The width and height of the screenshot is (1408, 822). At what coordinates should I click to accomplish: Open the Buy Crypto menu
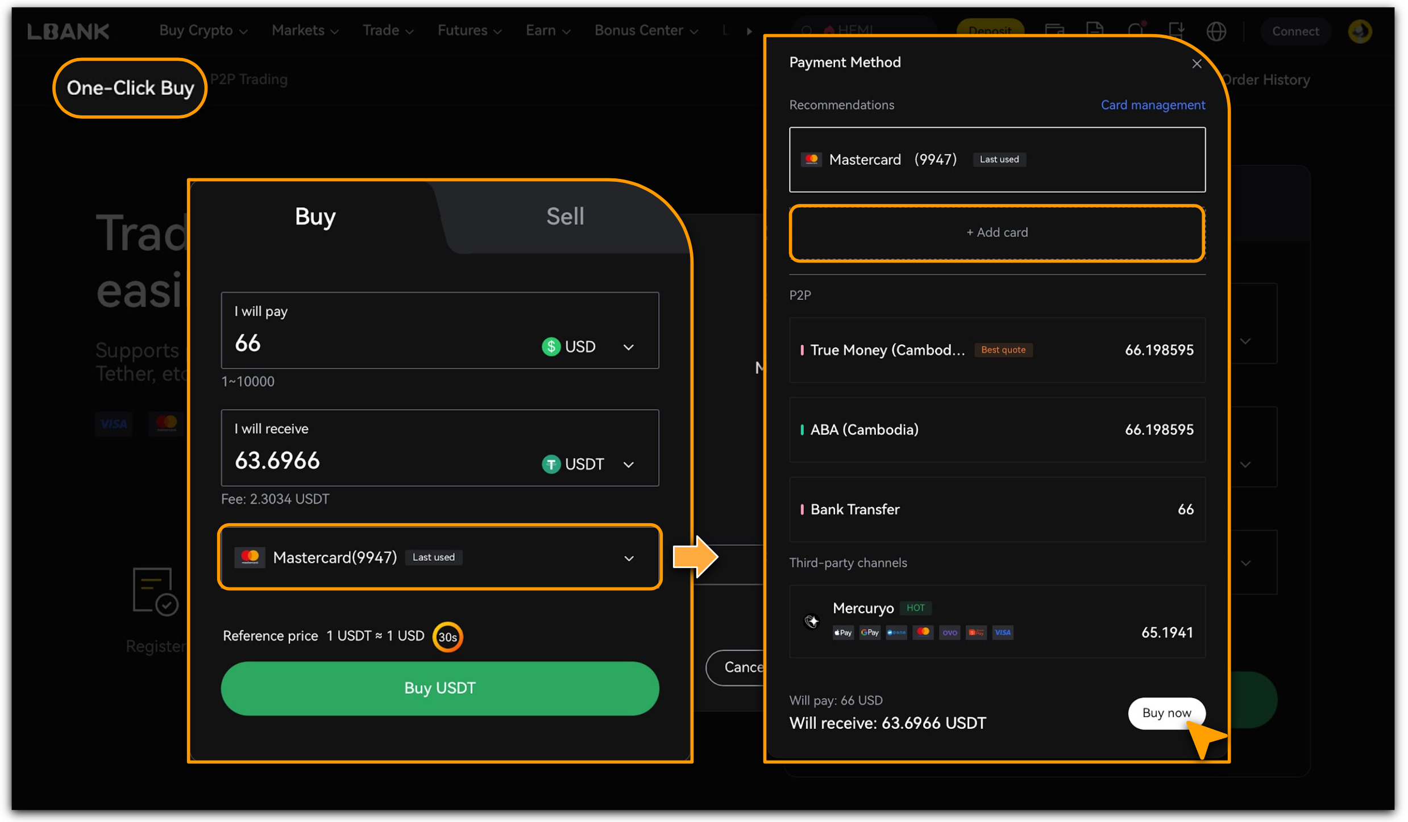tap(202, 31)
